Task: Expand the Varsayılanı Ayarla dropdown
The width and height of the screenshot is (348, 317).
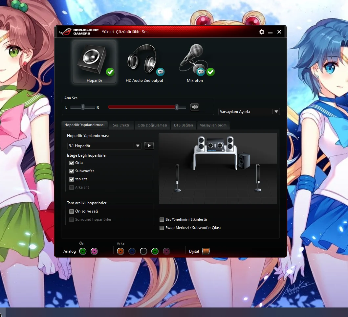Action: point(249,111)
